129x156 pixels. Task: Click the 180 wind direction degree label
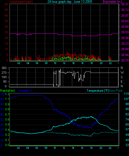[4, 77]
